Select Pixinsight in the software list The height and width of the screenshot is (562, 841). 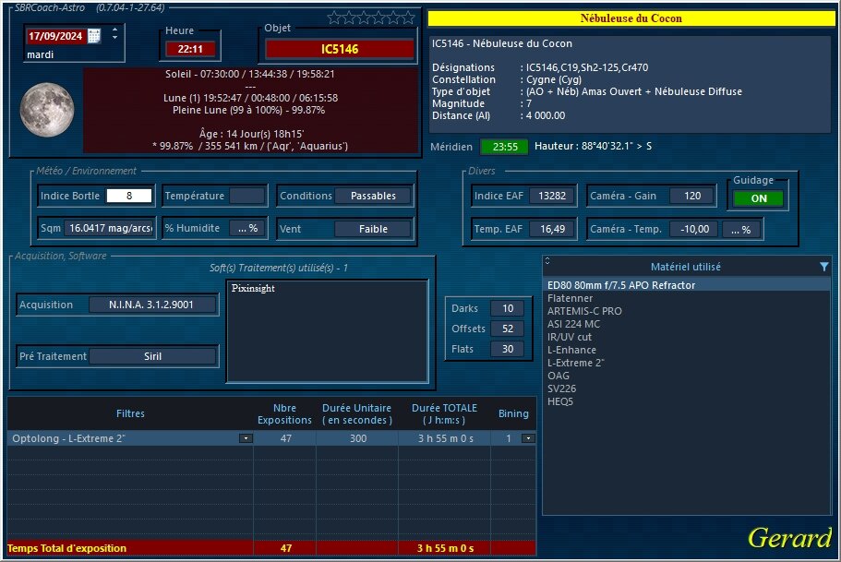[253, 289]
